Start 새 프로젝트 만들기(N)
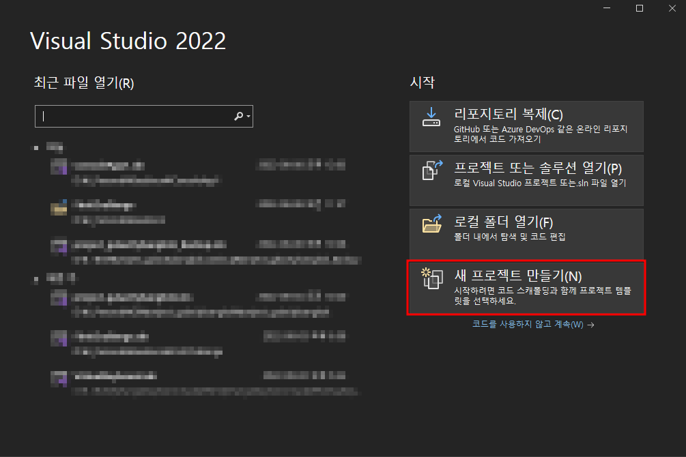This screenshot has height=457, width=686. (x=526, y=288)
